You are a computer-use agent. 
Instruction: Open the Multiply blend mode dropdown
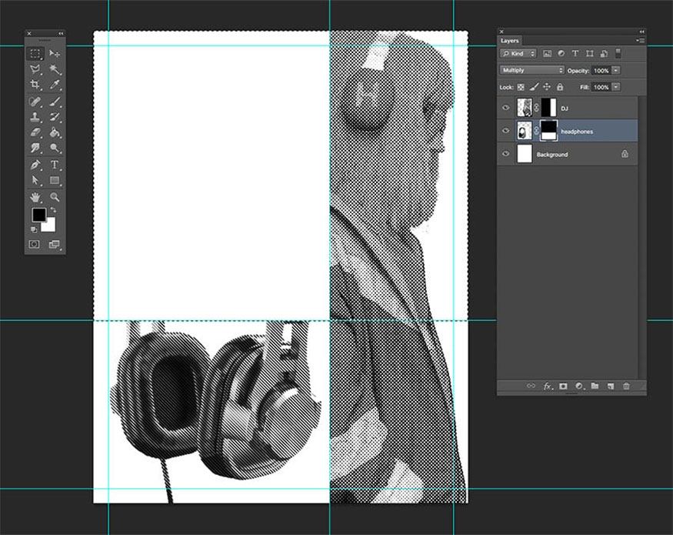[531, 70]
